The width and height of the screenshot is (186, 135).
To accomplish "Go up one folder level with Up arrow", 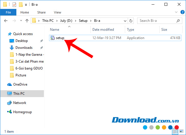I will pyautogui.click(x=27, y=21).
